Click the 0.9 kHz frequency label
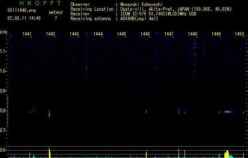 tap(3, 91)
